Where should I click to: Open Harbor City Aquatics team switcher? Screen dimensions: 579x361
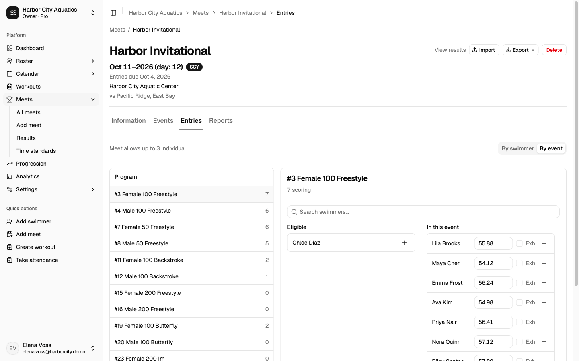(51, 13)
